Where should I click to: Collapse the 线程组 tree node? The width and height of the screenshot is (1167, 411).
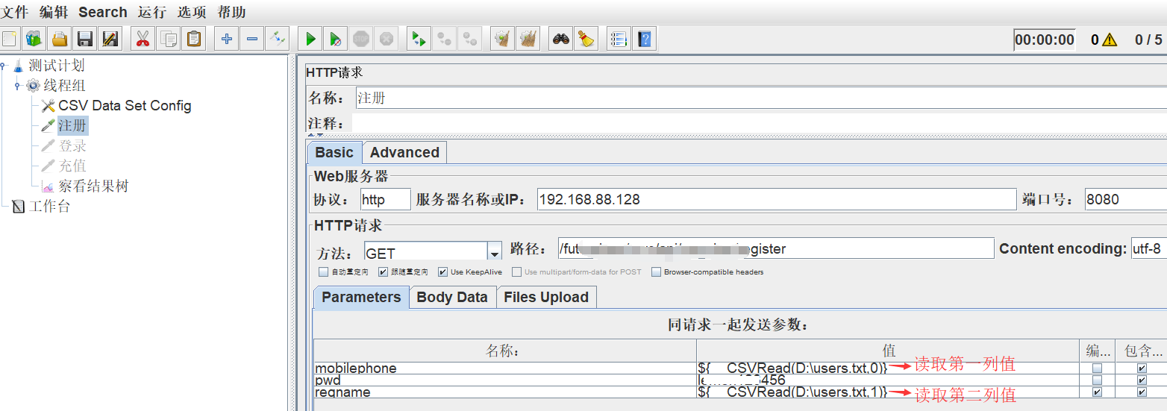[17, 86]
